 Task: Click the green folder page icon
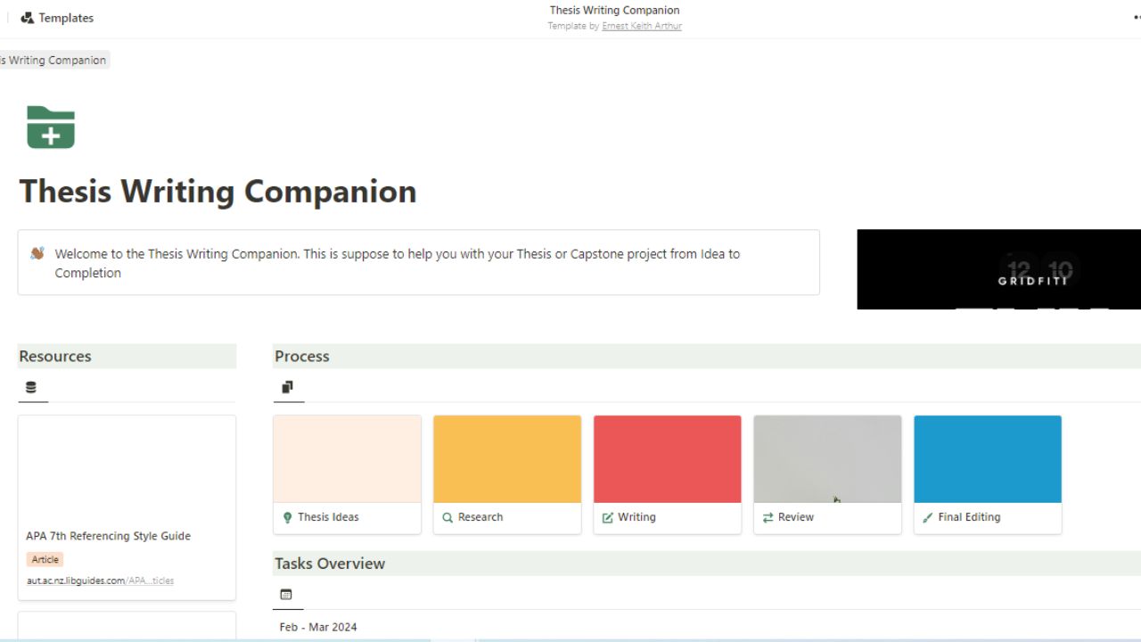(51, 127)
